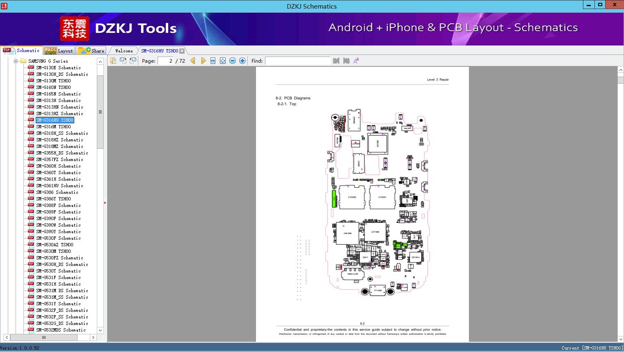Screen dimensions: 624x352
Task: Open the Schematic panel tab
Action: [x=21, y=50]
